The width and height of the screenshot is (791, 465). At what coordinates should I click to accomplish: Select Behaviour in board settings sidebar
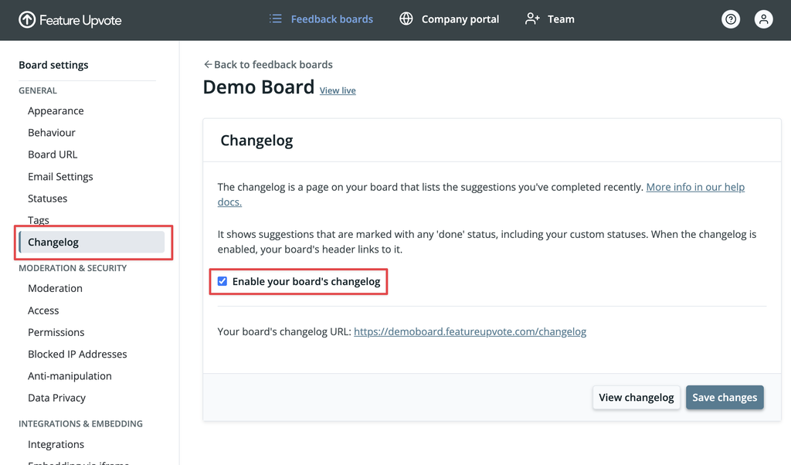pos(52,133)
